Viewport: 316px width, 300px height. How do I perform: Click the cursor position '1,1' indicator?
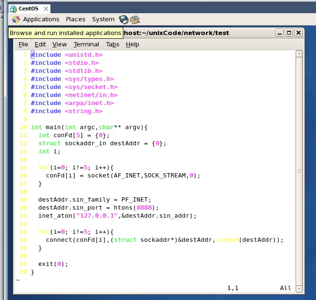pyautogui.click(x=233, y=288)
